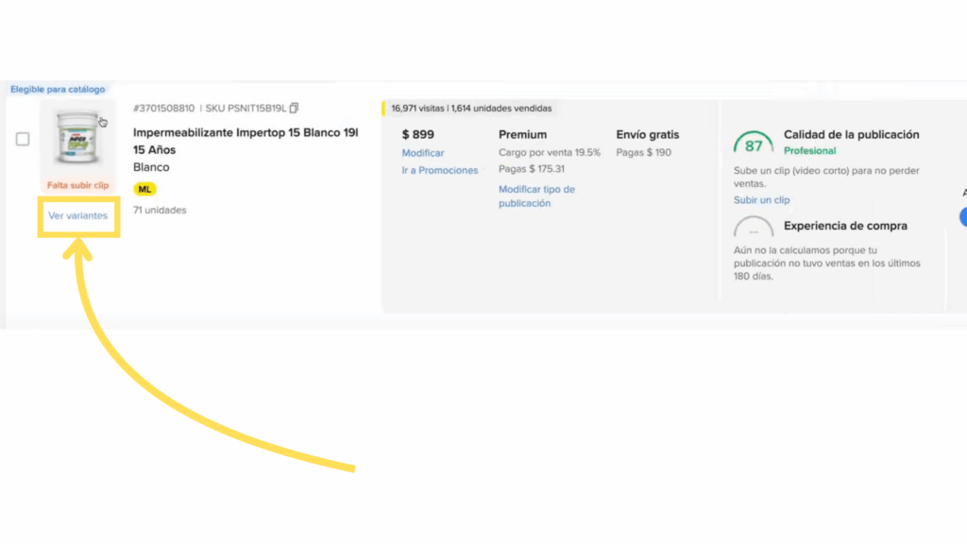Expand variants via Ver variantes
Image resolution: width=967 pixels, height=544 pixels.
pyautogui.click(x=78, y=216)
